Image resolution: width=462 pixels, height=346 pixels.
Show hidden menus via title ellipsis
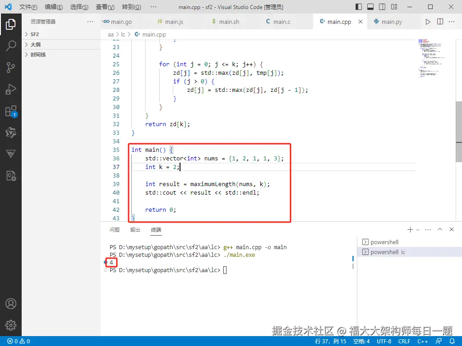click(x=153, y=7)
